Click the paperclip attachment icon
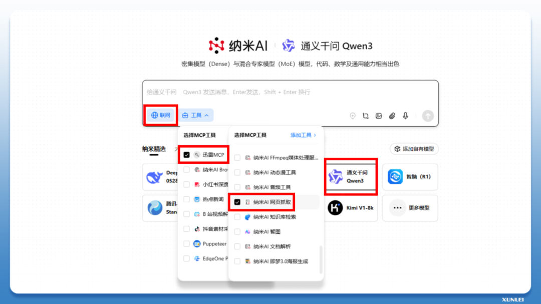This screenshot has width=541, height=304. click(x=392, y=116)
